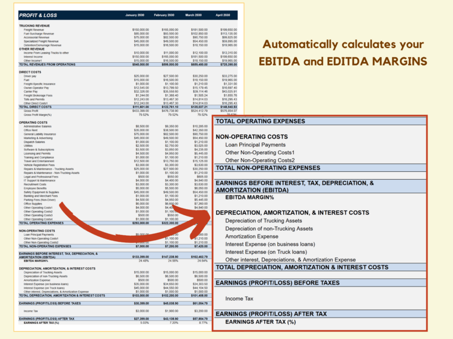Screen dimensions: 453x339
Task: Select the Freight Revenue row label
Action: coord(34,30)
